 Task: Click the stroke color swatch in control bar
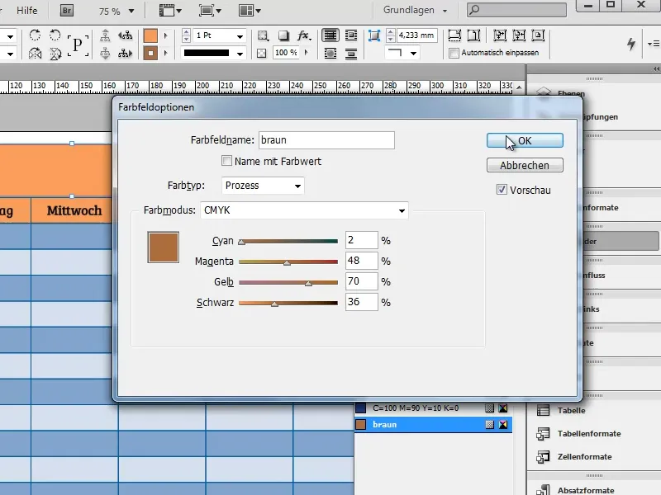tap(150, 54)
